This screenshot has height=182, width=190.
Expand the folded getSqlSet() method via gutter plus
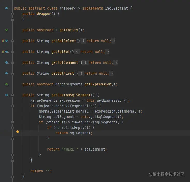click(x=12, y=52)
